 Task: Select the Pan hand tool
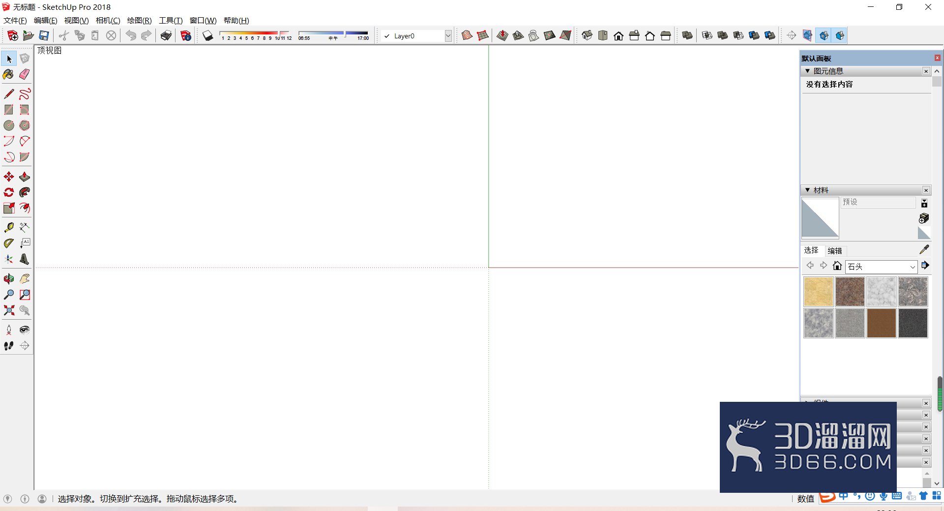pyautogui.click(x=25, y=279)
